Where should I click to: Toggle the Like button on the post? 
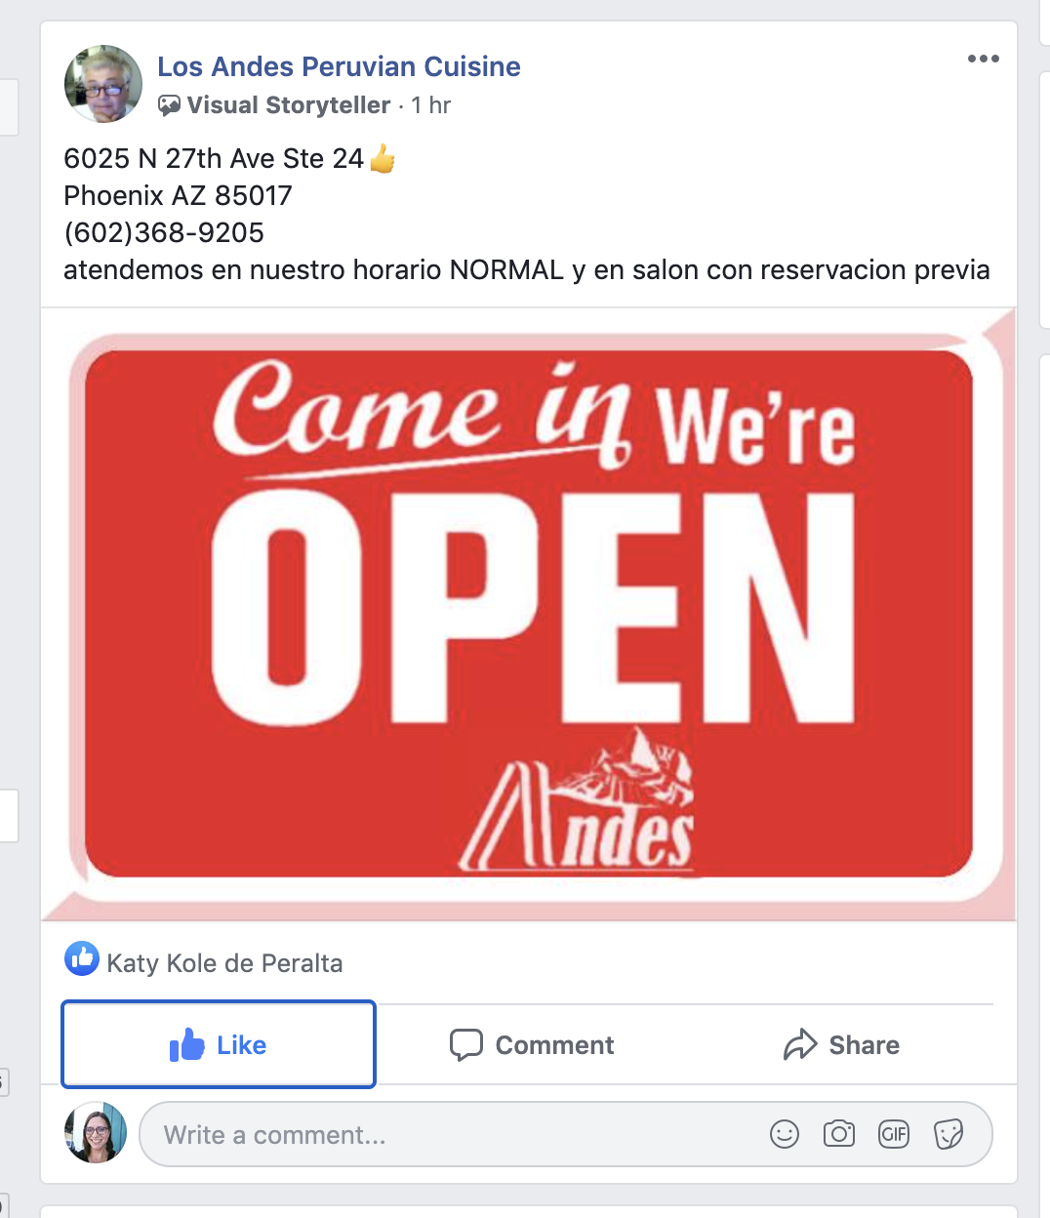point(219,1044)
